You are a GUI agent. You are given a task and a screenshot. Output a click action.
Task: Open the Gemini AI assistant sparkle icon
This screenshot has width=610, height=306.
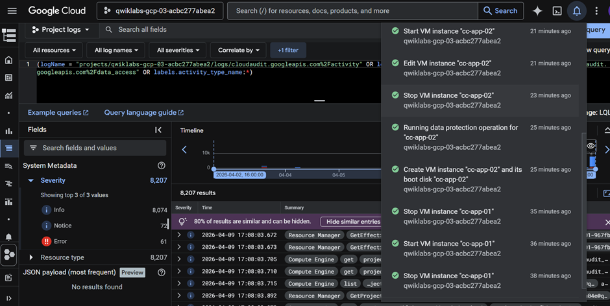[537, 11]
